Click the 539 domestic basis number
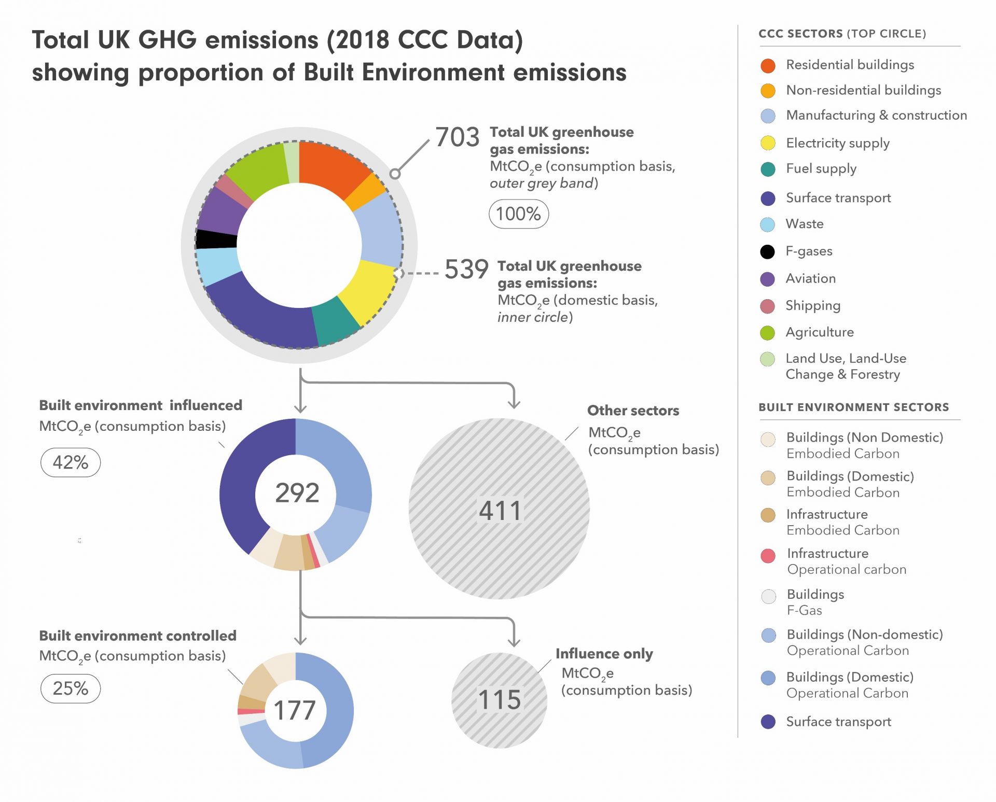The width and height of the screenshot is (996, 802). click(x=466, y=270)
